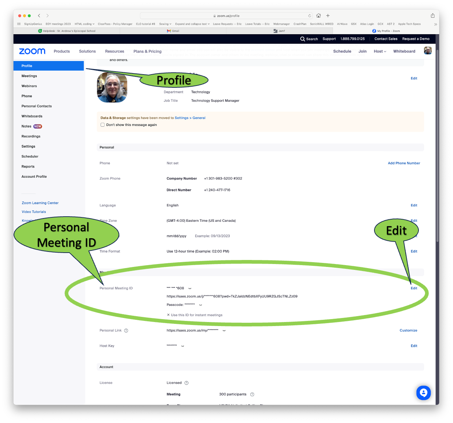Click the help icon next to Personal Link
The height and width of the screenshot is (423, 453).
point(126,330)
